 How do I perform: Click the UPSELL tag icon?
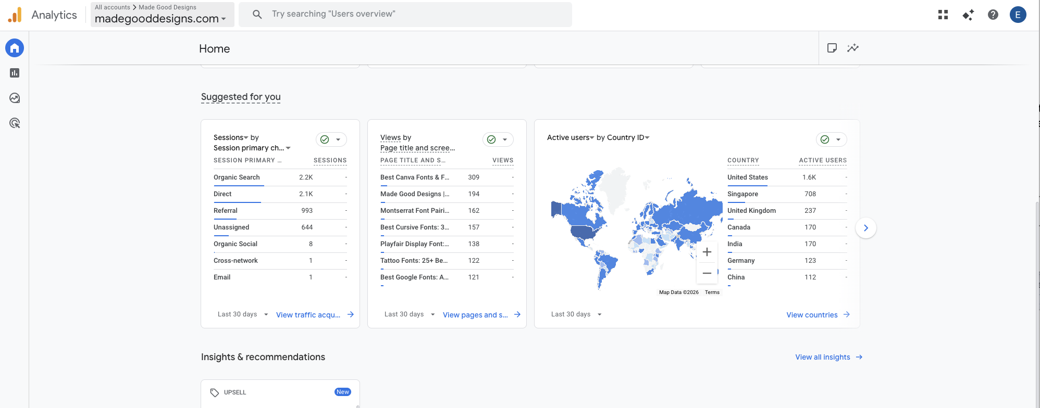[x=215, y=392]
